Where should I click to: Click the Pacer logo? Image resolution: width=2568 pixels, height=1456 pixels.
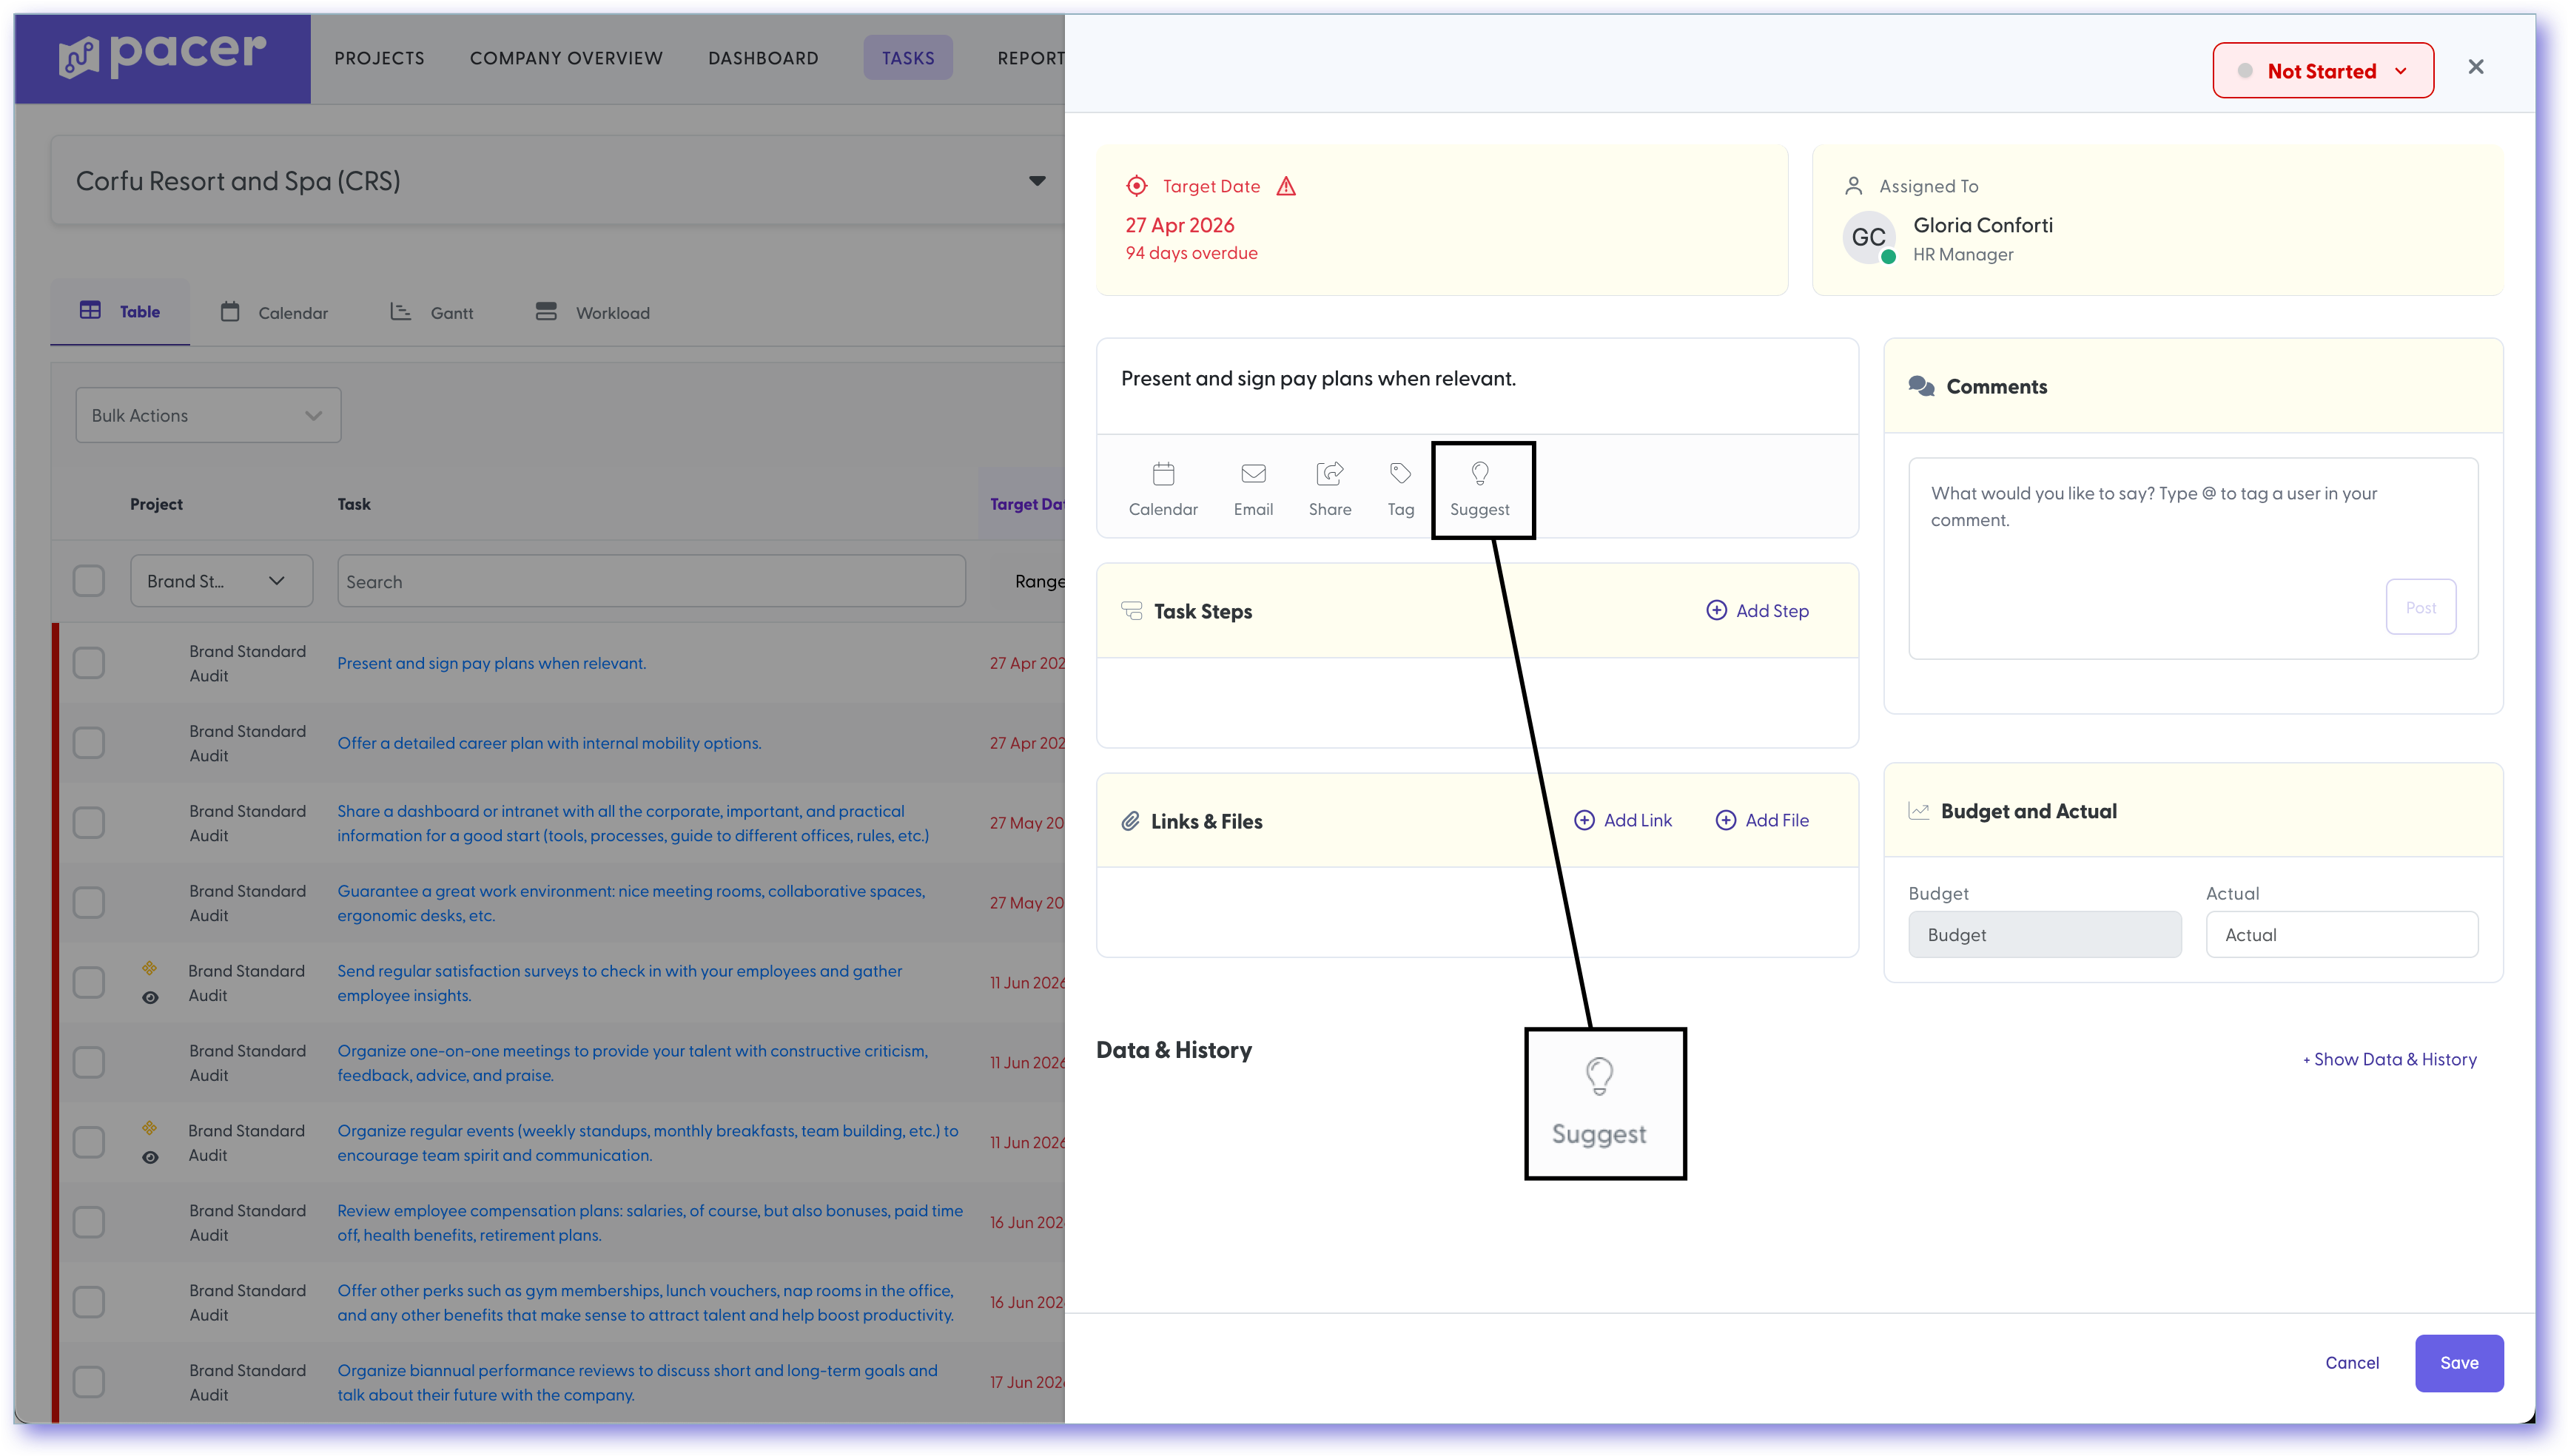click(x=163, y=56)
